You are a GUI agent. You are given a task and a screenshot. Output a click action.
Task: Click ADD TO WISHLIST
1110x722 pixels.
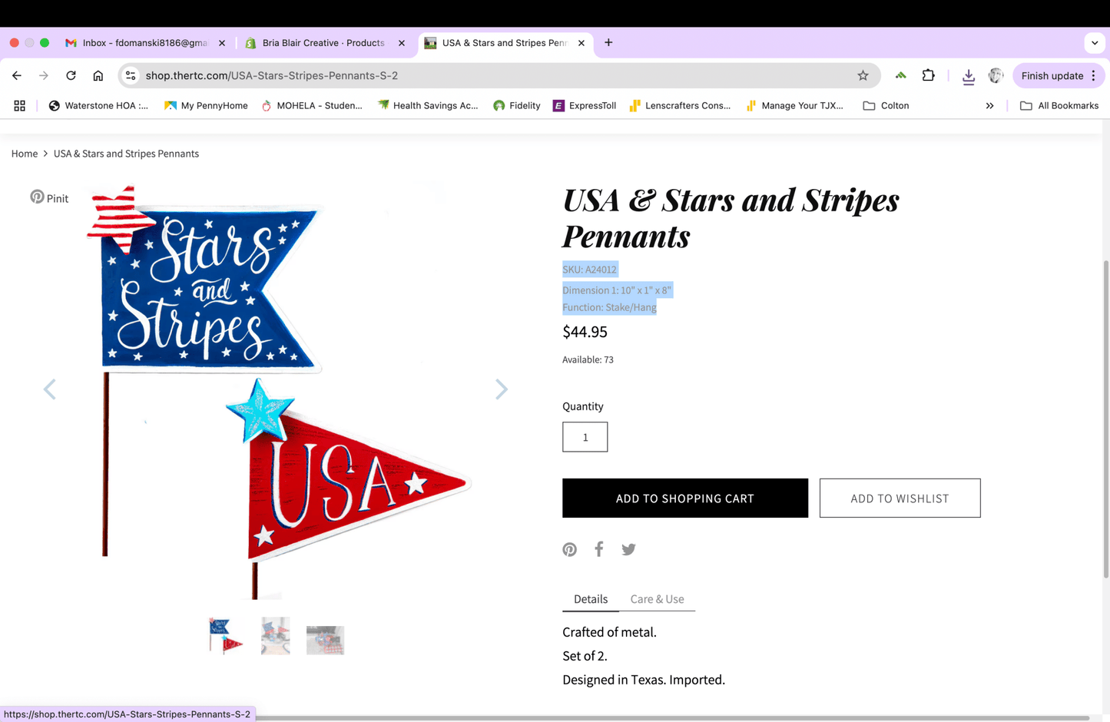pyautogui.click(x=900, y=498)
